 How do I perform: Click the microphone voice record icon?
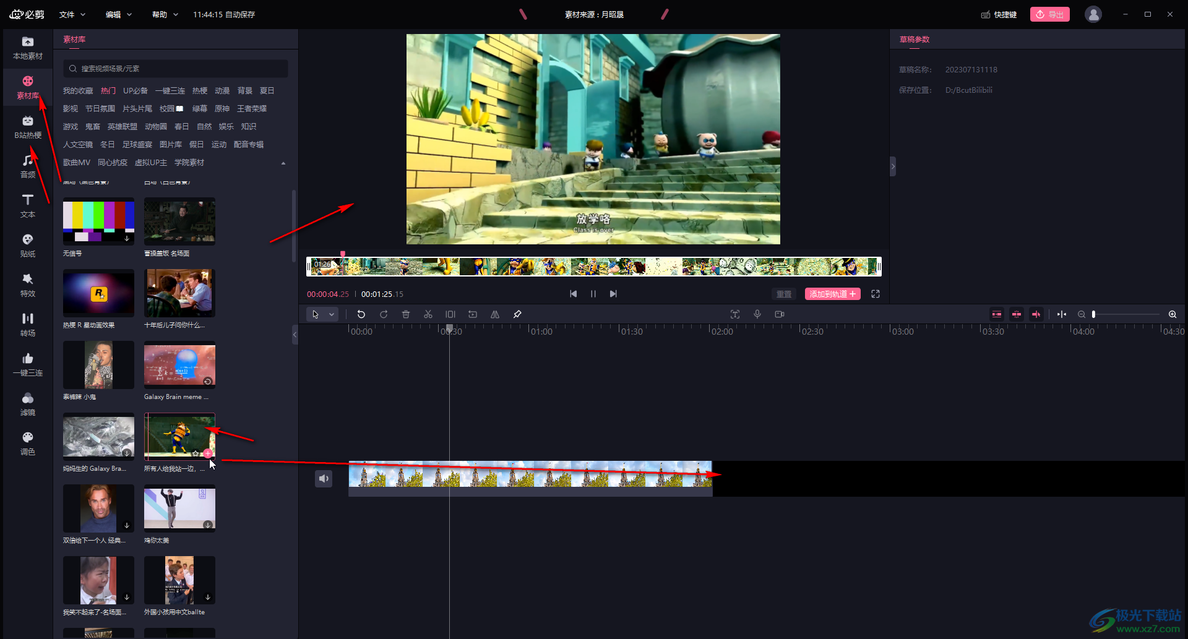point(757,314)
